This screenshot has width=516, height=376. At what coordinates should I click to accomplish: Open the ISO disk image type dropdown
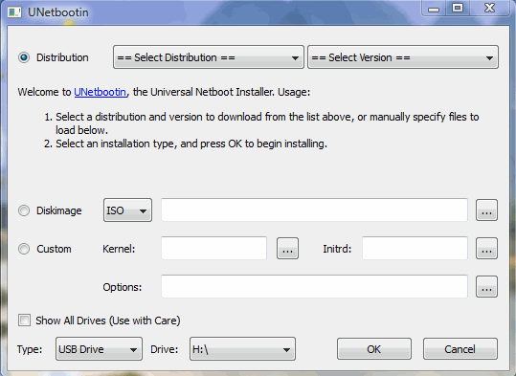click(x=127, y=210)
